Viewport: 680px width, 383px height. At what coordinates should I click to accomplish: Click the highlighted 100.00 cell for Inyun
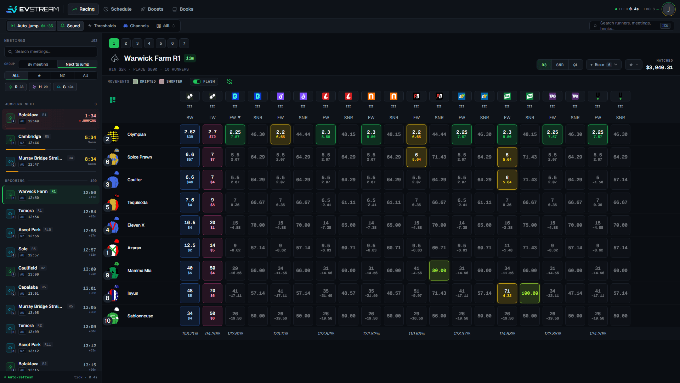pyautogui.click(x=530, y=293)
